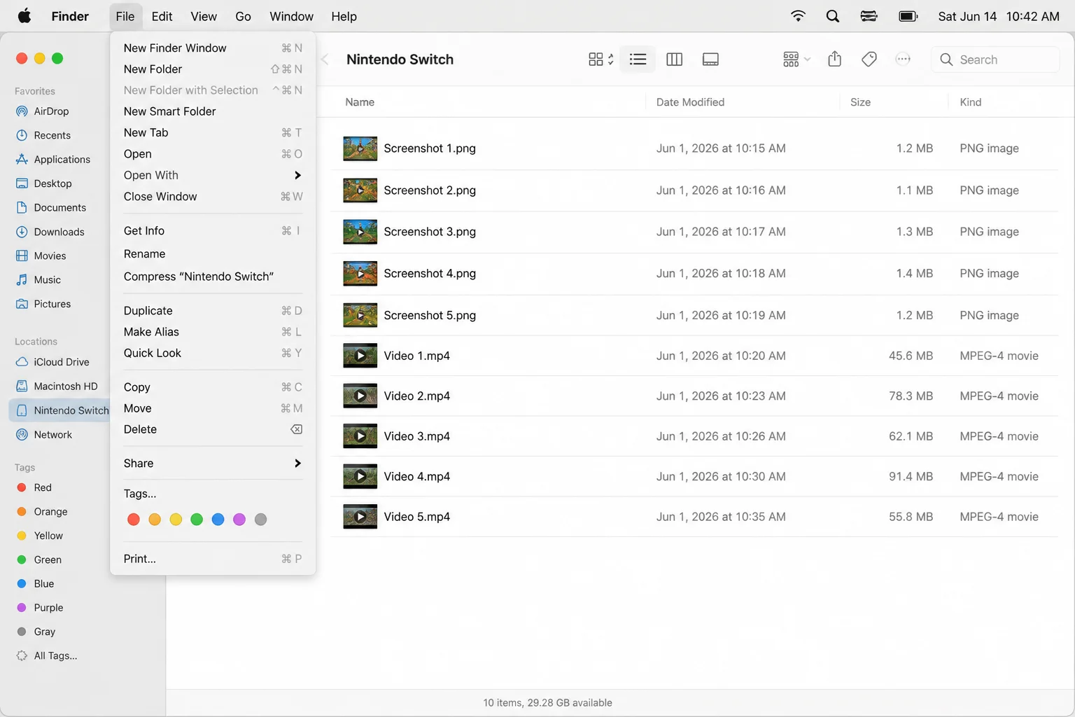The width and height of the screenshot is (1075, 717).
Task: Open the Wi-Fi menu bar icon
Action: click(798, 16)
